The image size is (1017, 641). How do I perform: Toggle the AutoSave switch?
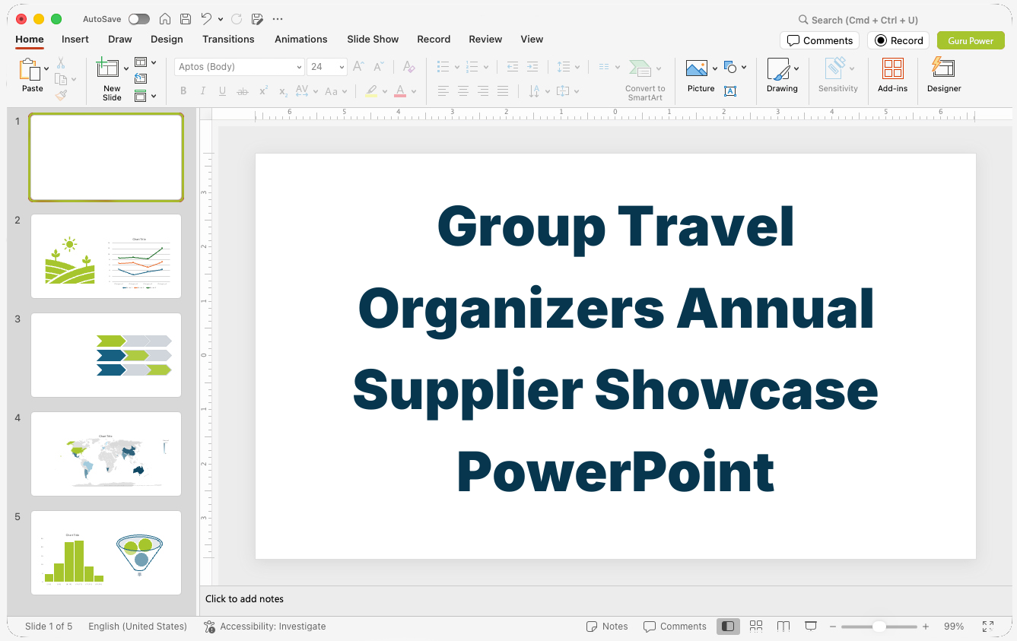point(139,19)
